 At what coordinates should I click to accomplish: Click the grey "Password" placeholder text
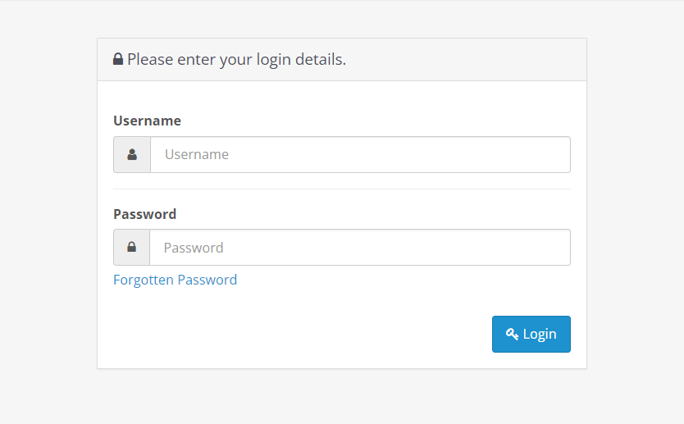(x=194, y=248)
